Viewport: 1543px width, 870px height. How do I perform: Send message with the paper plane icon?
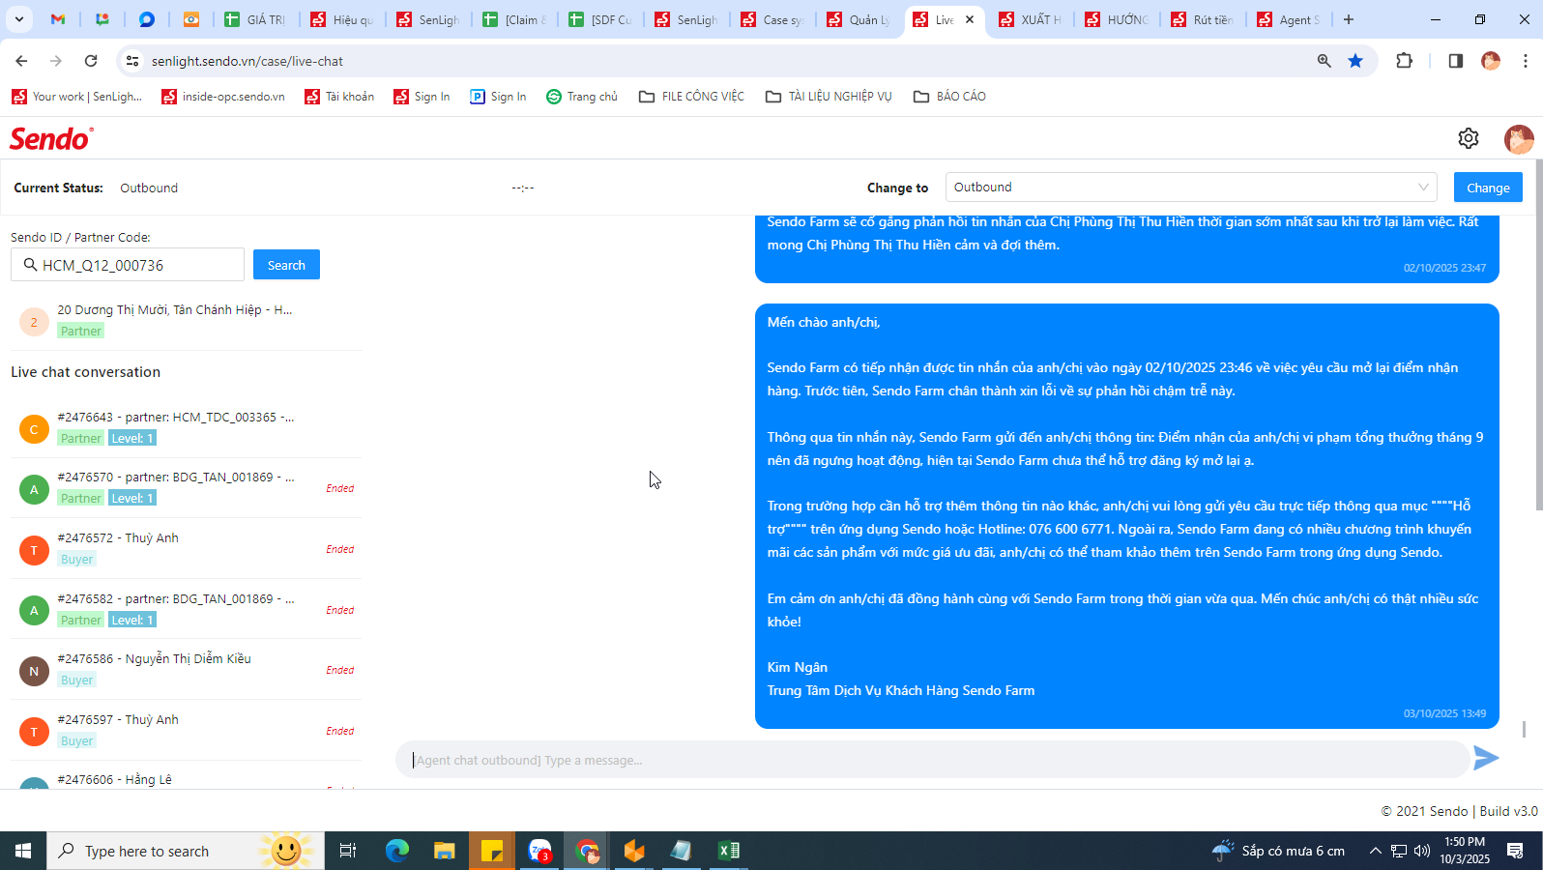[1486, 759]
